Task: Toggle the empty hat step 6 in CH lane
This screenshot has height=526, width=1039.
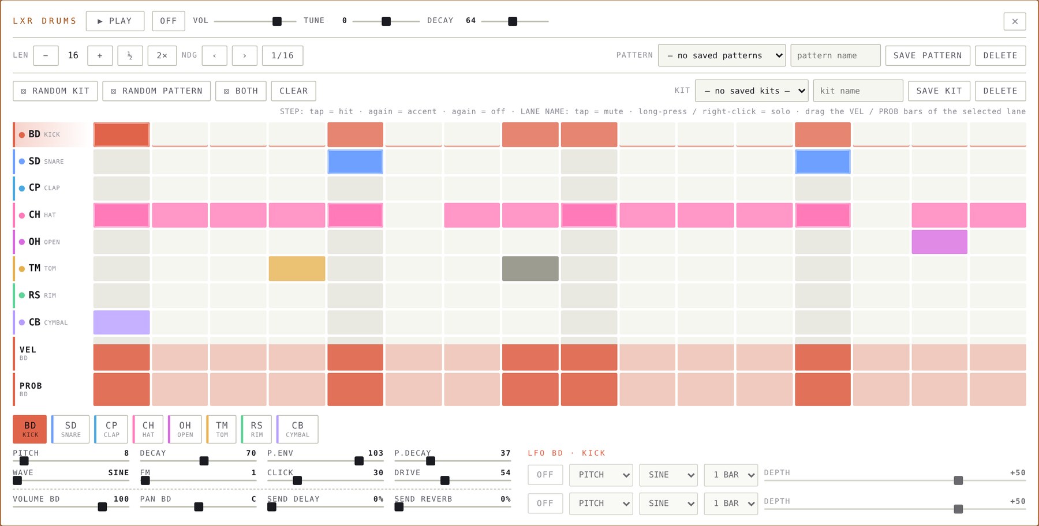Action: pyautogui.click(x=413, y=215)
